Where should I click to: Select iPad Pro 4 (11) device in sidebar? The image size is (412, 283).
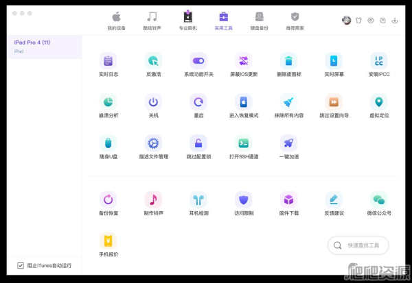click(x=45, y=47)
